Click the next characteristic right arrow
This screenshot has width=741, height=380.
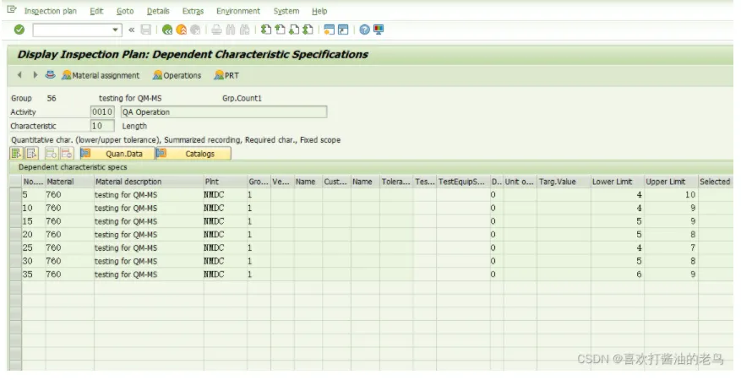tap(35, 75)
